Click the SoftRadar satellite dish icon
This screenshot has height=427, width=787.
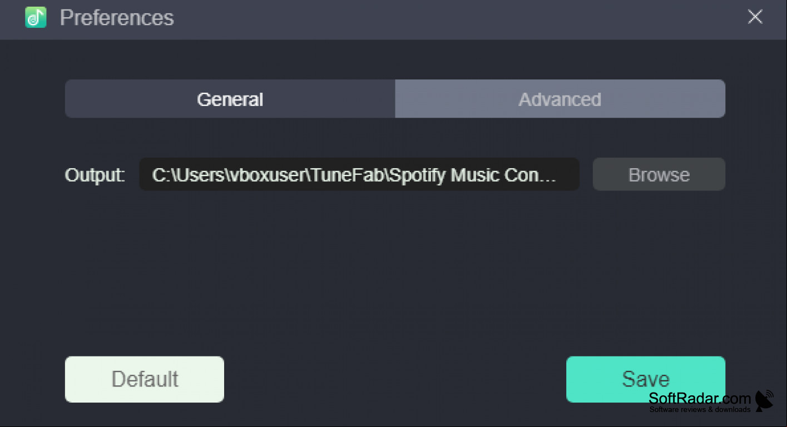click(765, 400)
